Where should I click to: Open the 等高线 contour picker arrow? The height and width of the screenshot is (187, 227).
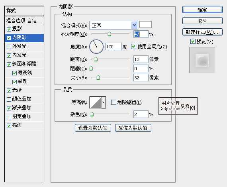point(104,102)
